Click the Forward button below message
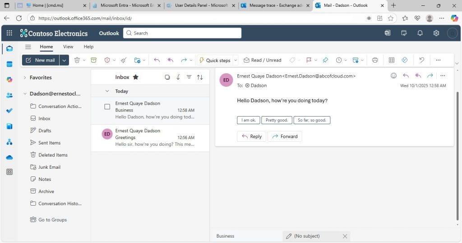The image size is (462, 243). [x=285, y=136]
